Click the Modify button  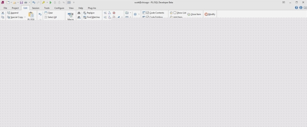tap(210, 14)
